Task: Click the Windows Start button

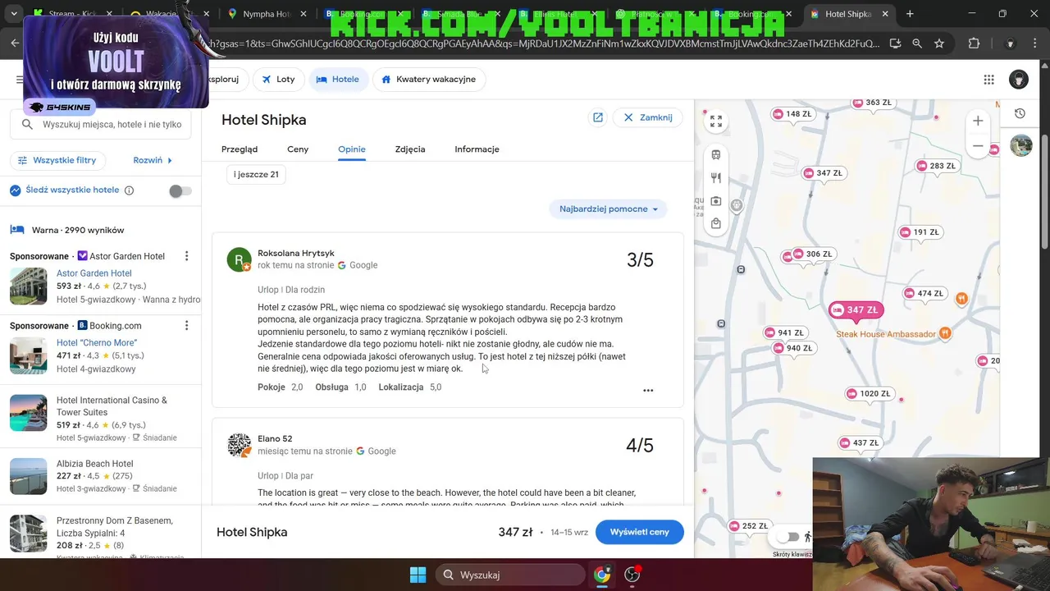Action: pyautogui.click(x=418, y=575)
